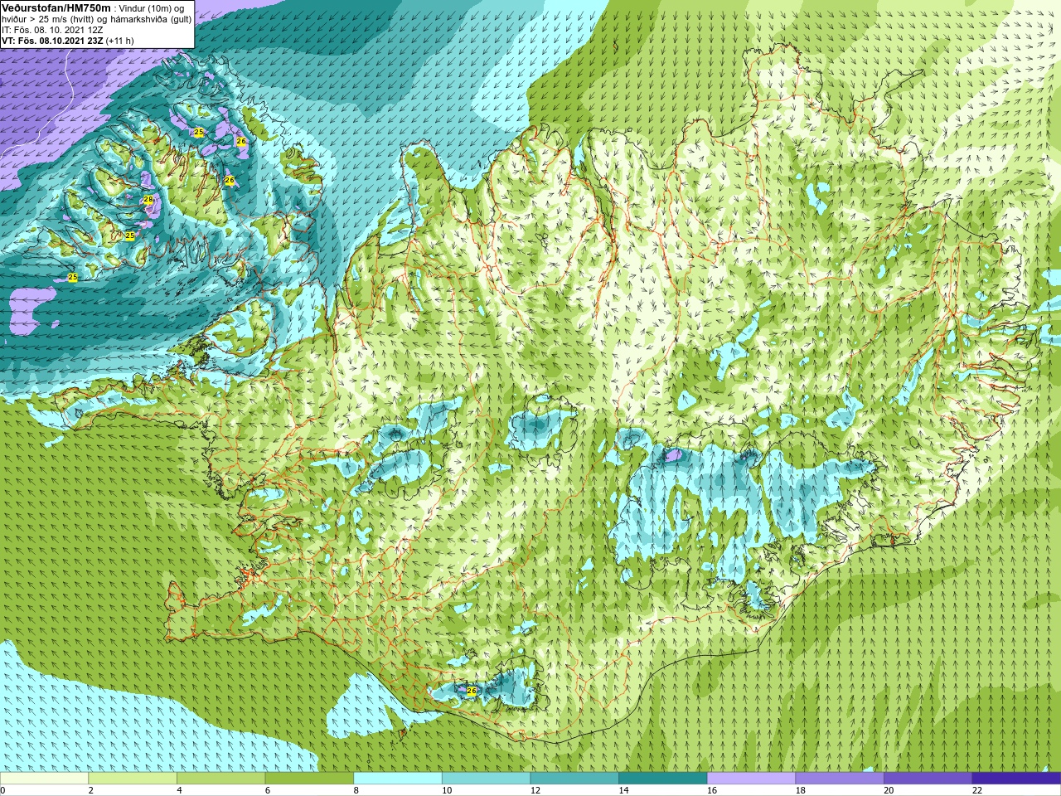Click the dark indigo 22+ m/s legend swatch
Screen dimensions: 1061x796
1017,779
